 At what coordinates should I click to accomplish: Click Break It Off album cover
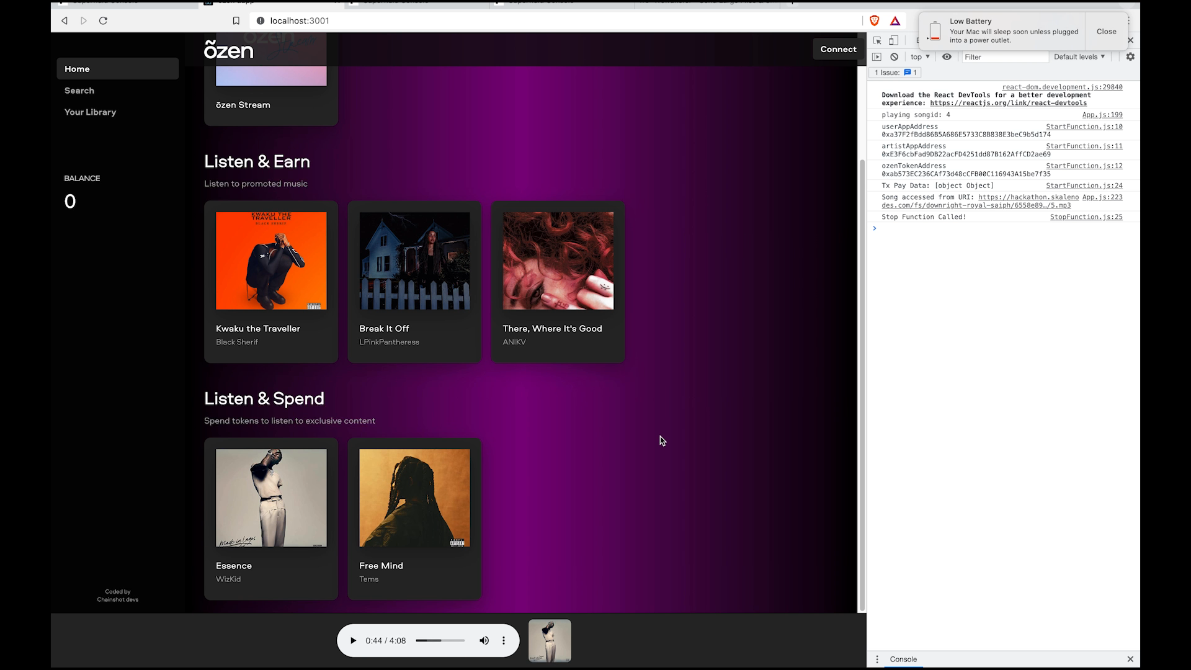pos(414,261)
